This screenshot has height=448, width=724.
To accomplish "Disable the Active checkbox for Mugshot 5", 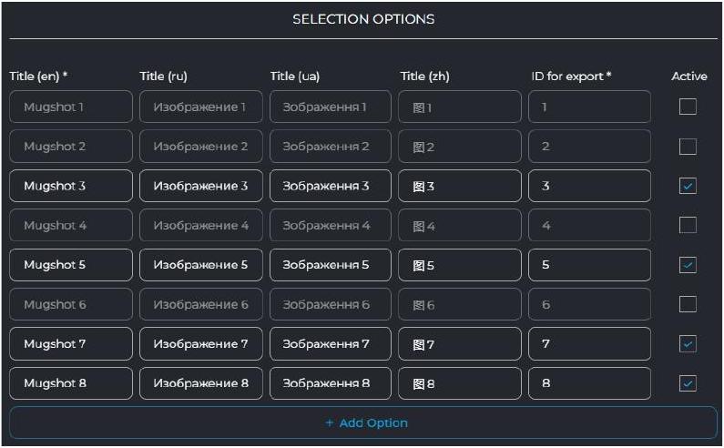I will [688, 265].
